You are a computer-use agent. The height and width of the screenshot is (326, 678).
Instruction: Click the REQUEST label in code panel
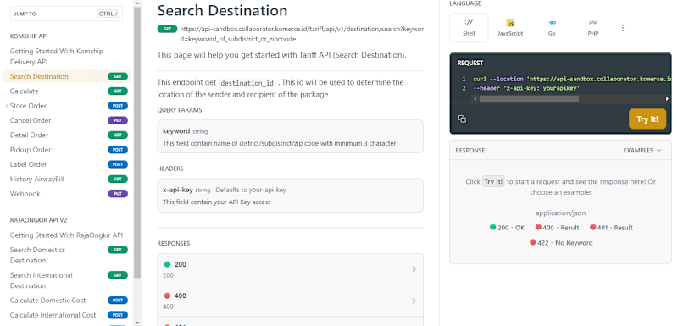(x=470, y=63)
